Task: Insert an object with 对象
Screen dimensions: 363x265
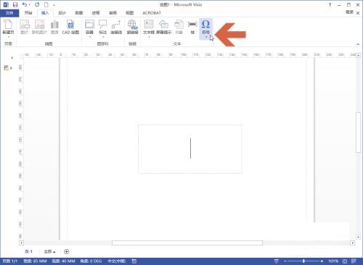Action: tap(179, 27)
